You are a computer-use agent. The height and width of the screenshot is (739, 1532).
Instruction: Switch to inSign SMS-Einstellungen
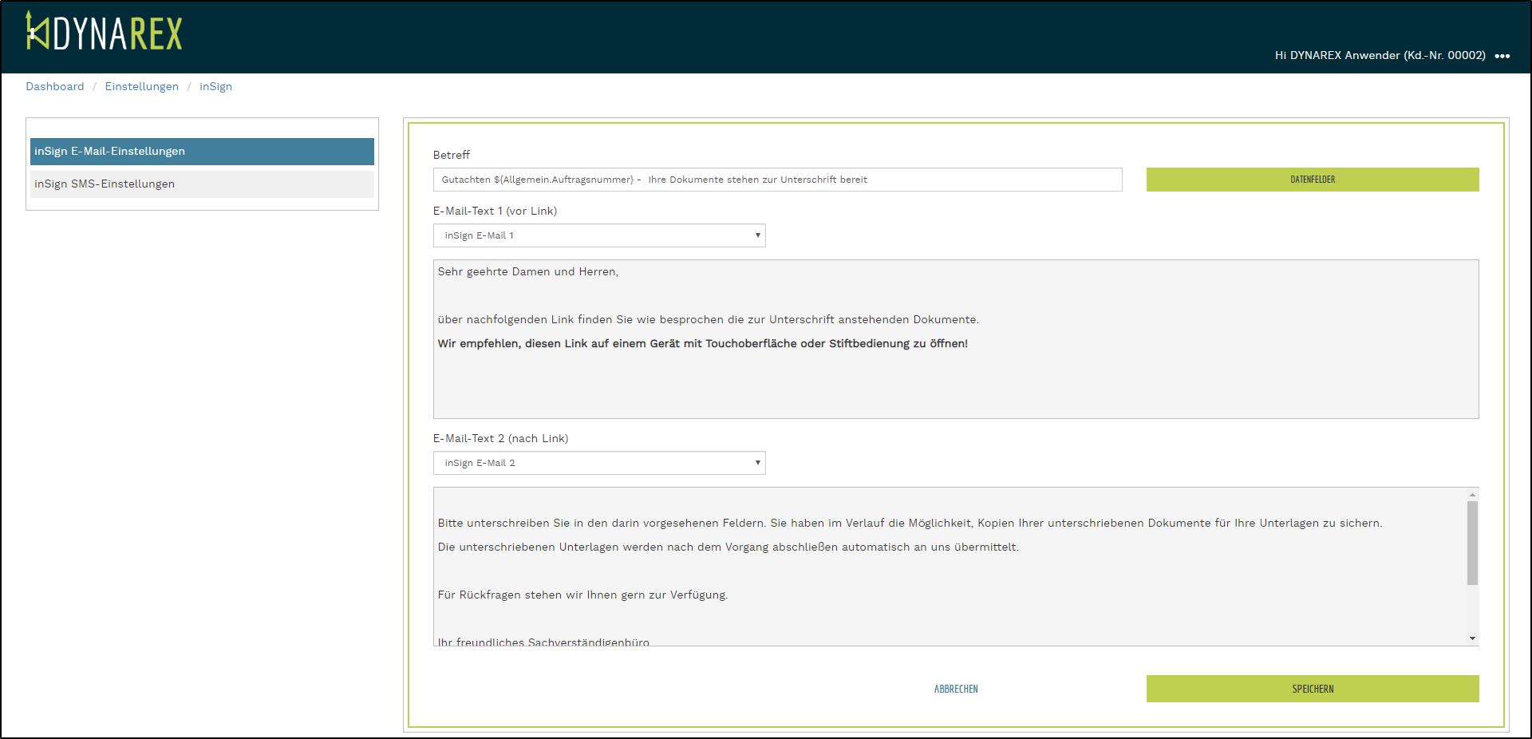[x=202, y=184]
